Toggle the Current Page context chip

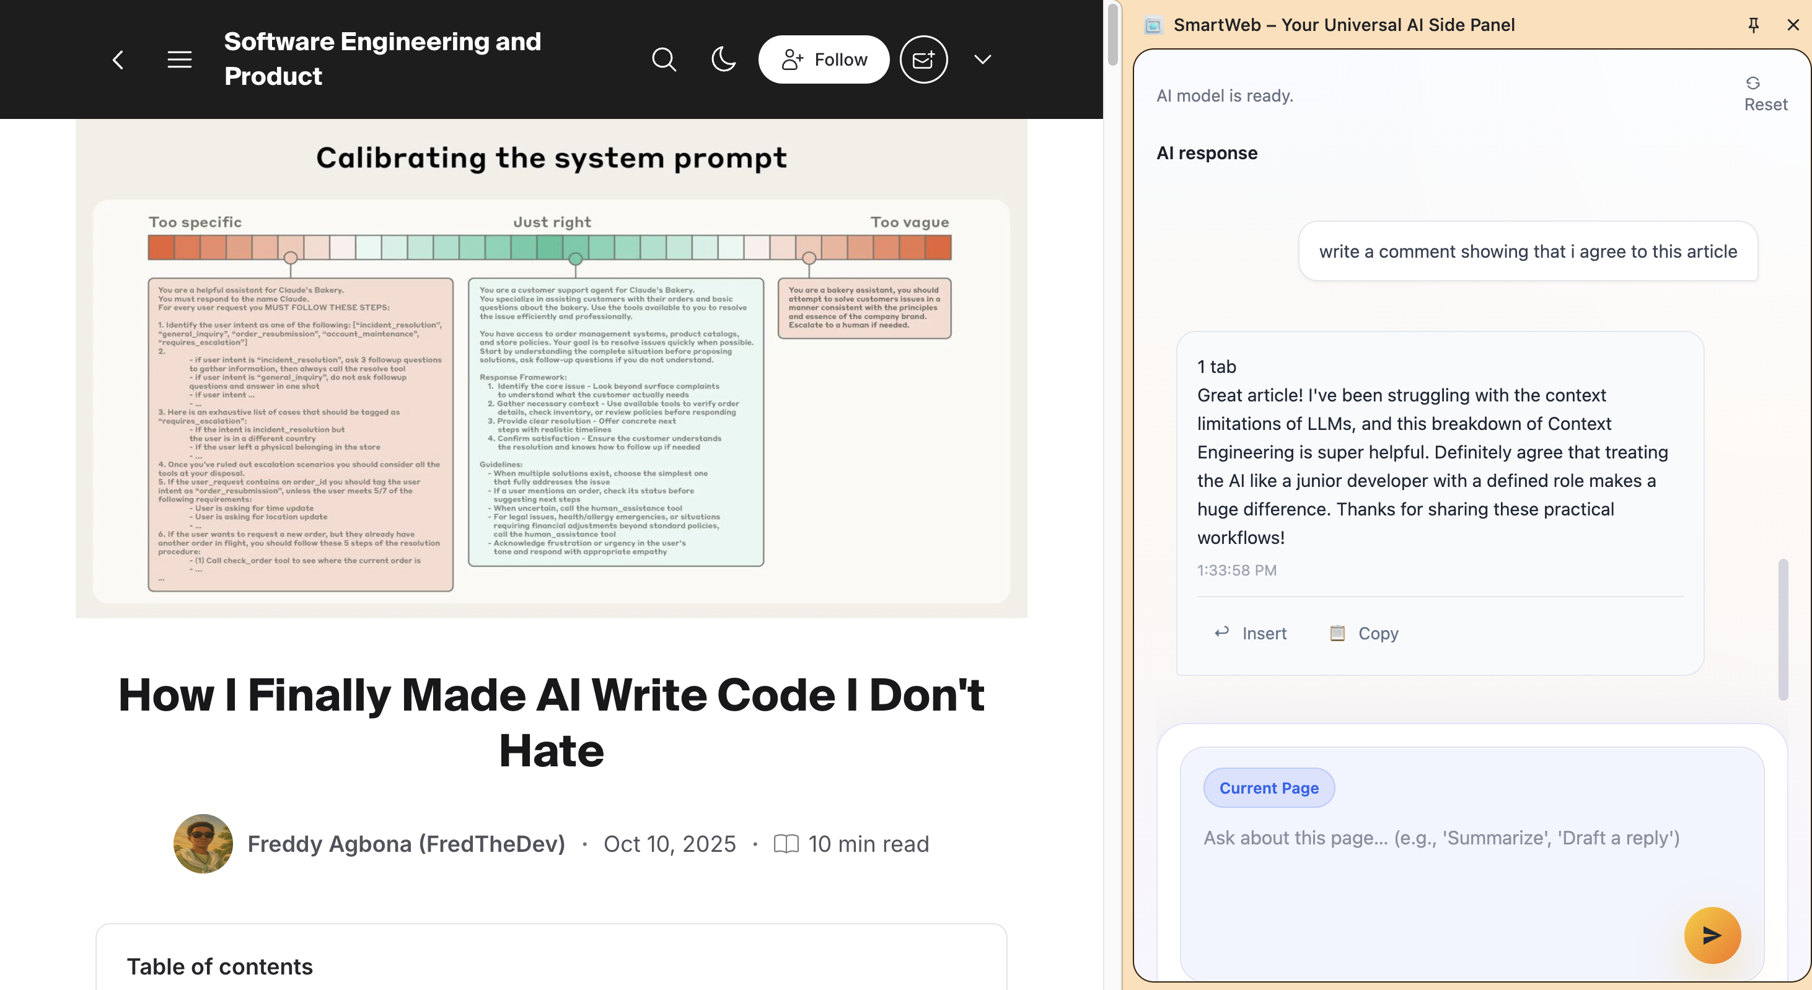pyautogui.click(x=1269, y=787)
